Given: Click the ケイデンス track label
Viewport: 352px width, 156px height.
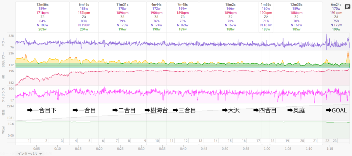Looking at the screenshot, I should point(3,95).
